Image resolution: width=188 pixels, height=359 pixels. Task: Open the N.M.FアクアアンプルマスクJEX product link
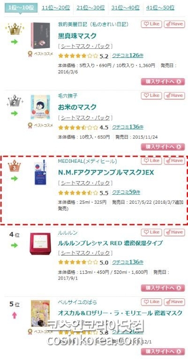(x=106, y=172)
